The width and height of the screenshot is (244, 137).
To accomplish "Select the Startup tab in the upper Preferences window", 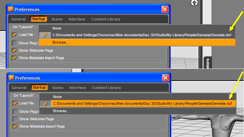I will (38, 19).
